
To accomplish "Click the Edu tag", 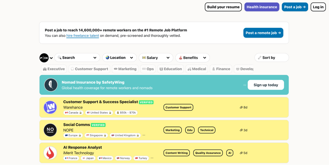I will coord(190,130).
